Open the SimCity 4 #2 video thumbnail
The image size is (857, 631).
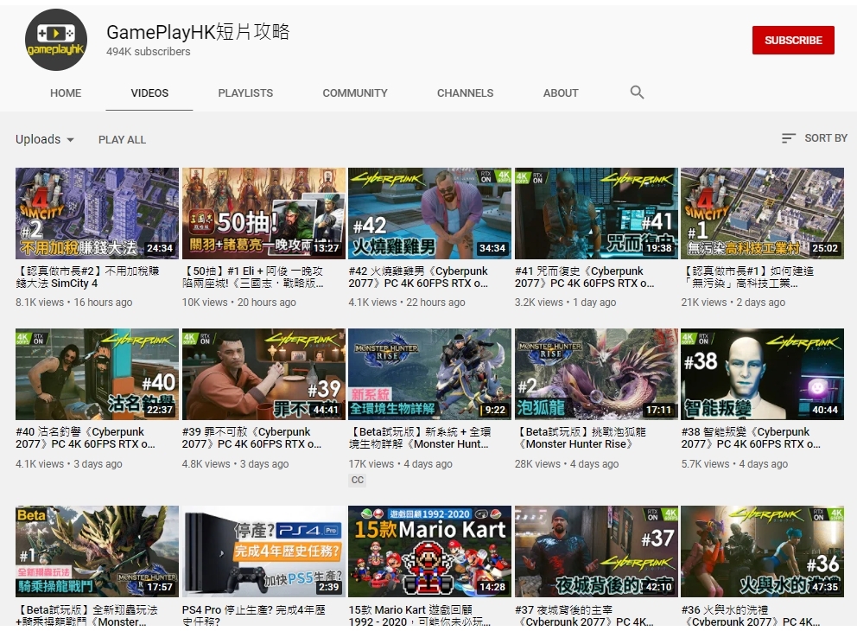point(97,214)
